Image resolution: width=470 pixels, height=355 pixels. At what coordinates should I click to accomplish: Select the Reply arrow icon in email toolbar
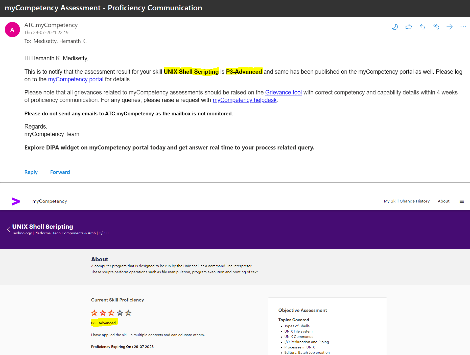(x=422, y=27)
